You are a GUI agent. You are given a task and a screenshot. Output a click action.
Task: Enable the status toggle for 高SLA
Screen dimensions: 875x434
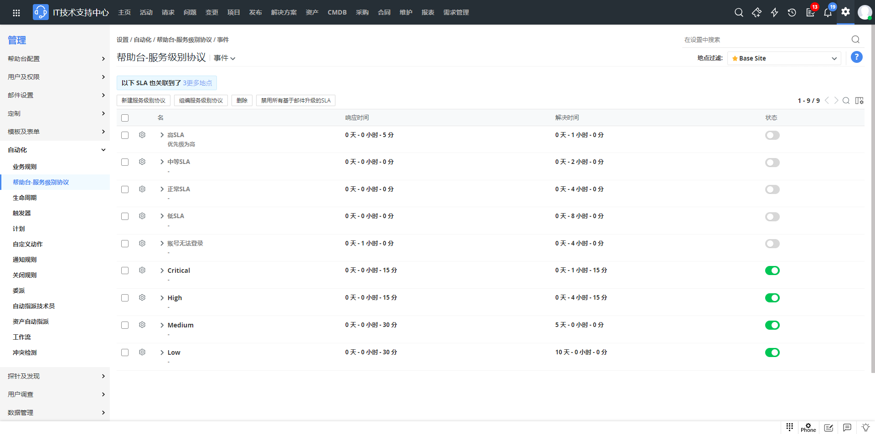pyautogui.click(x=772, y=135)
